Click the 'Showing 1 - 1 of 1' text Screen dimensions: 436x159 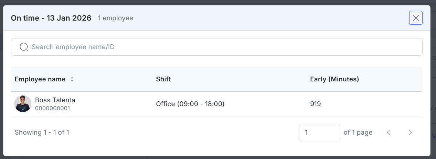tap(42, 132)
